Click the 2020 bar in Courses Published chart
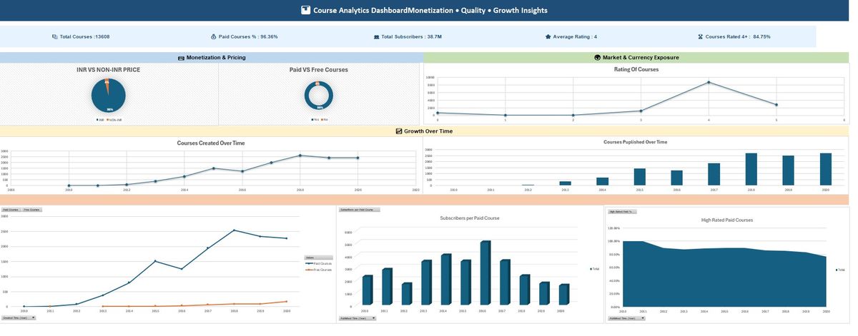Viewport: 858px width, 336px height. 826,170
